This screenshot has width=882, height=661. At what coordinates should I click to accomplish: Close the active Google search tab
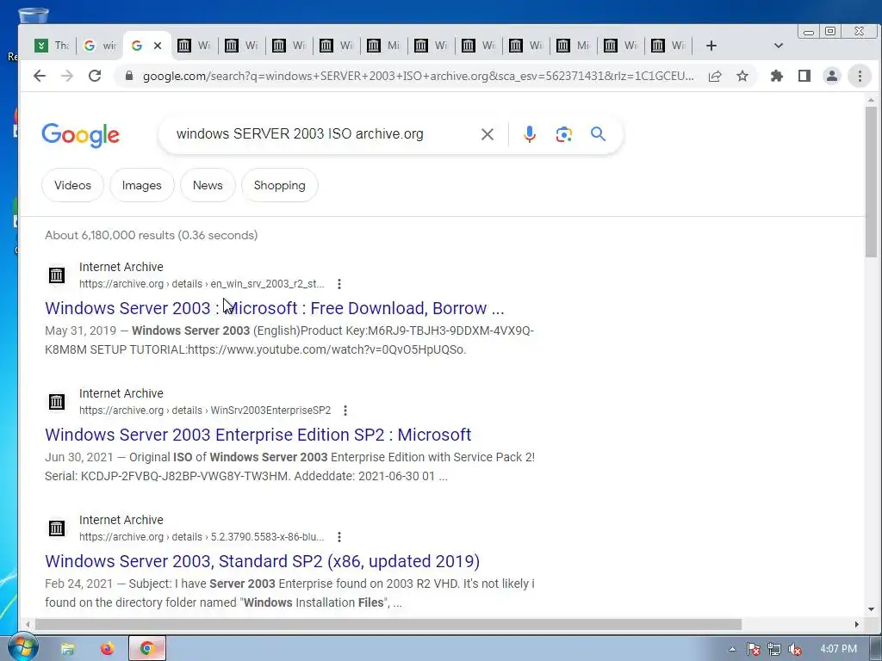tap(158, 46)
